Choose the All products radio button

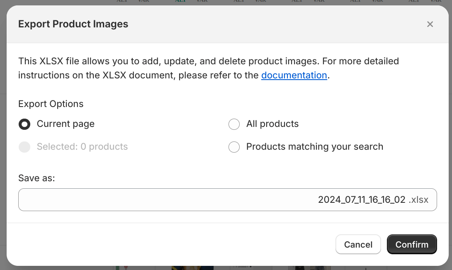coord(234,124)
